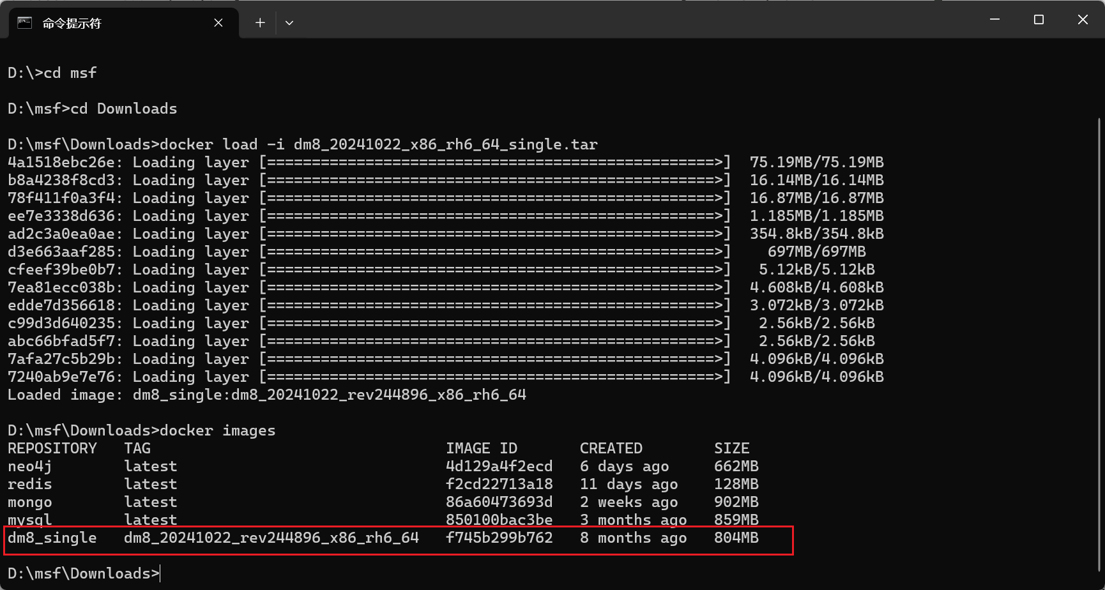This screenshot has width=1105, height=590.
Task: Click layer ID 7ea81ecc038b
Action: [x=61, y=287]
